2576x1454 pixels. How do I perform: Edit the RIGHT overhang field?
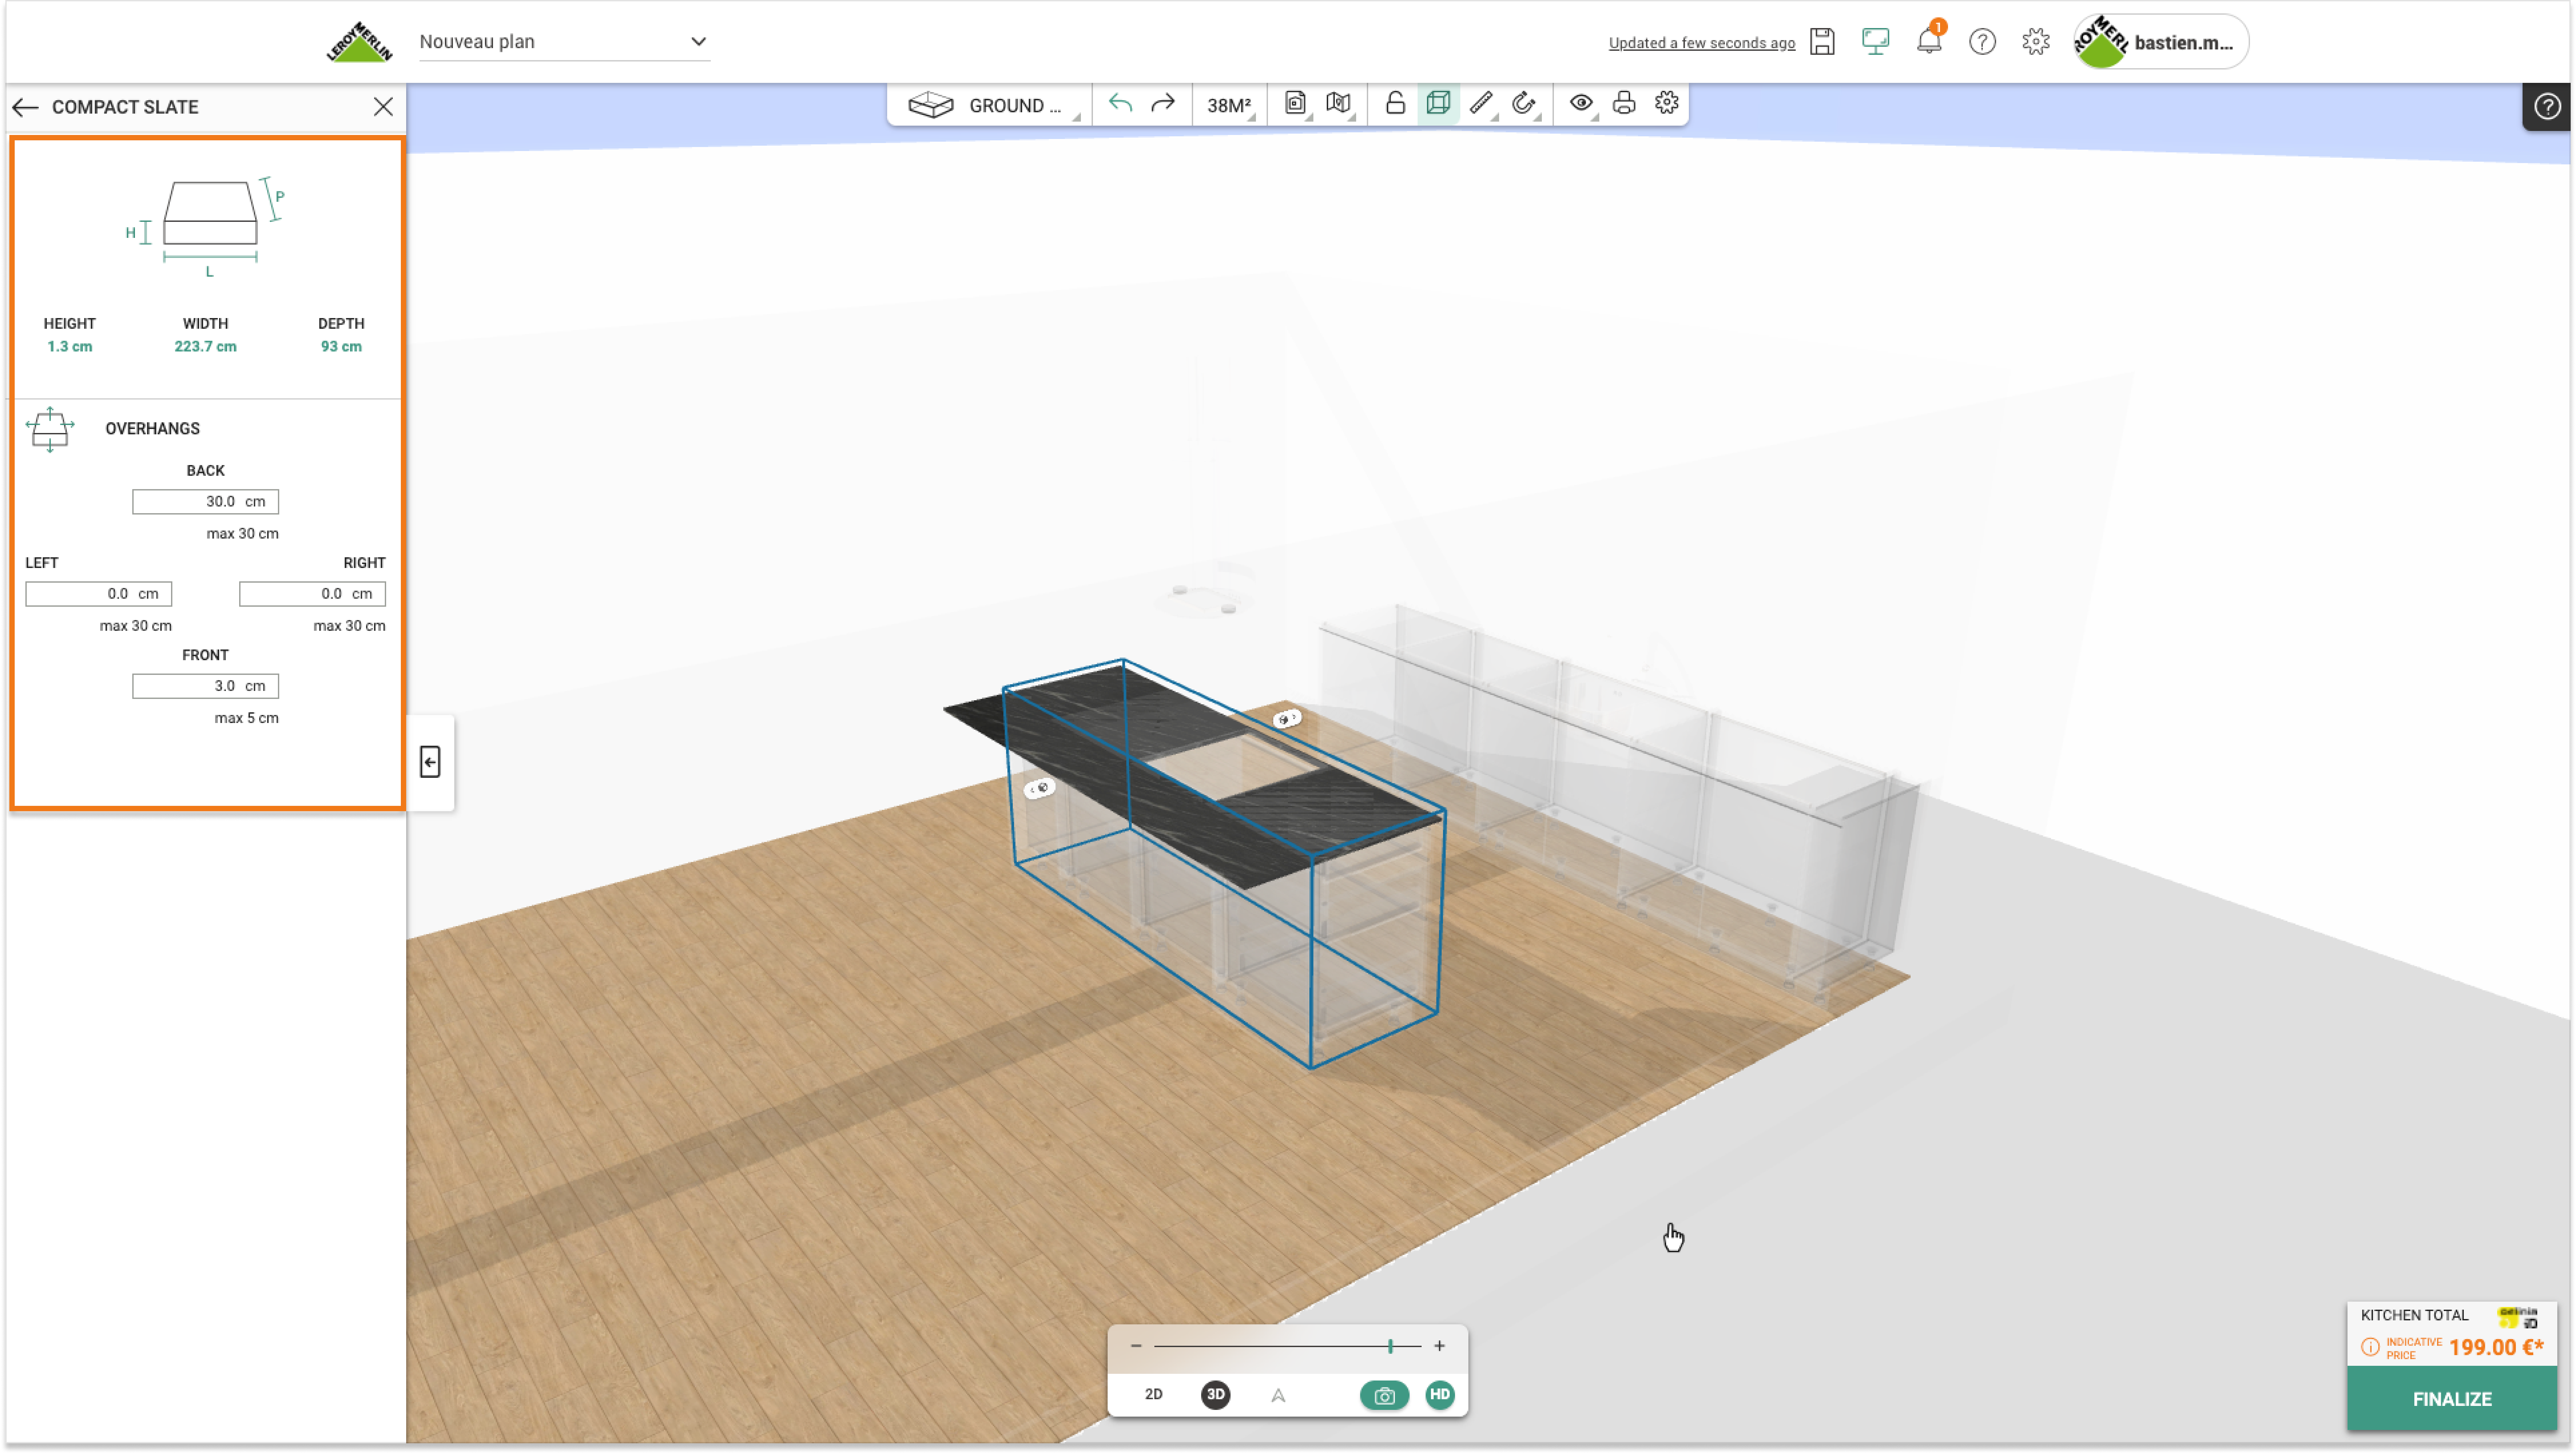[x=312, y=594]
